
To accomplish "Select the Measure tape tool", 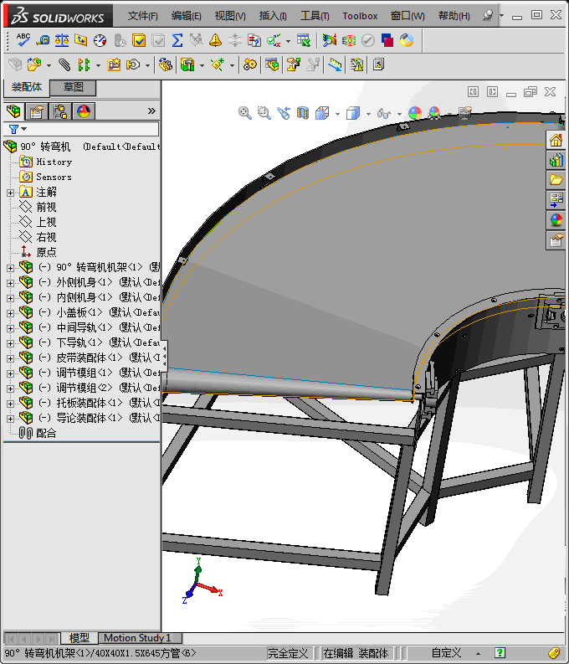I will tap(43, 40).
